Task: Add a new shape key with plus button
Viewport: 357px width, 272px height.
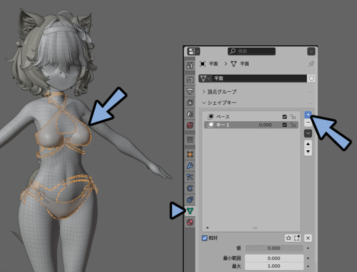Action: click(x=308, y=115)
